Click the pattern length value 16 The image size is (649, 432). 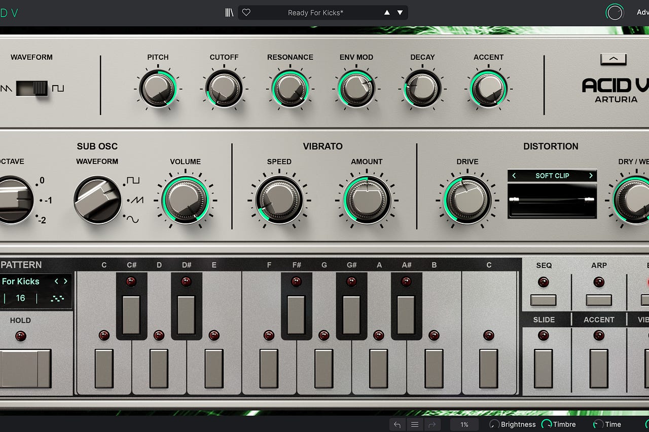click(x=20, y=298)
